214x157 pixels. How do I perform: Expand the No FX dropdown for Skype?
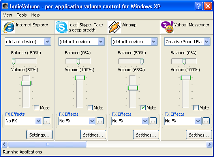pyautogui.click(x=92, y=121)
